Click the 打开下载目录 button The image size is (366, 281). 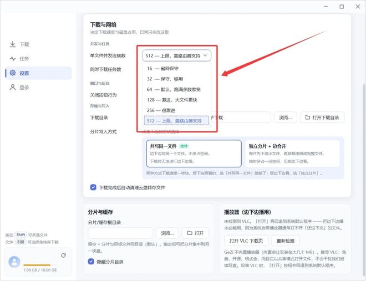(322, 117)
